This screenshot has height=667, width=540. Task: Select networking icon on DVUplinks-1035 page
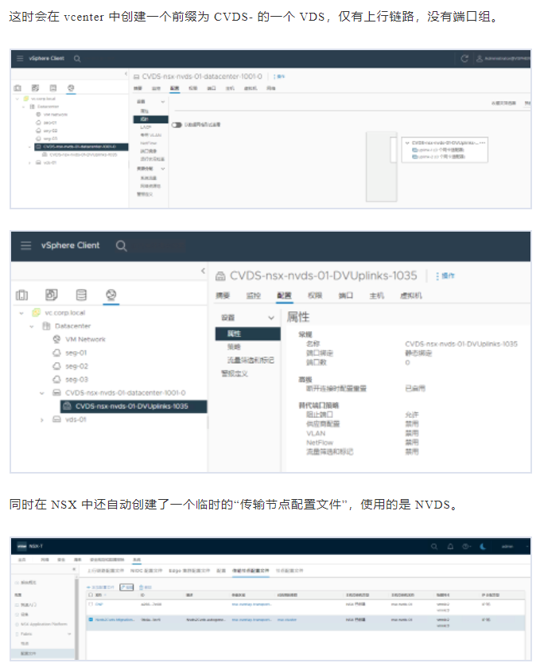111,294
